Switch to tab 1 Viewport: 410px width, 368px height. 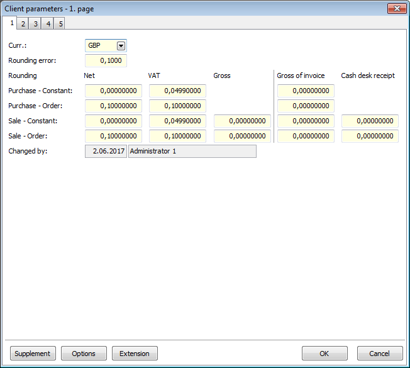click(11, 23)
